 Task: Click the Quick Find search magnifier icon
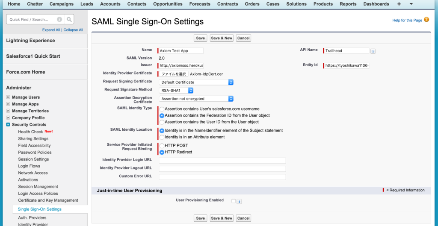(x=69, y=20)
